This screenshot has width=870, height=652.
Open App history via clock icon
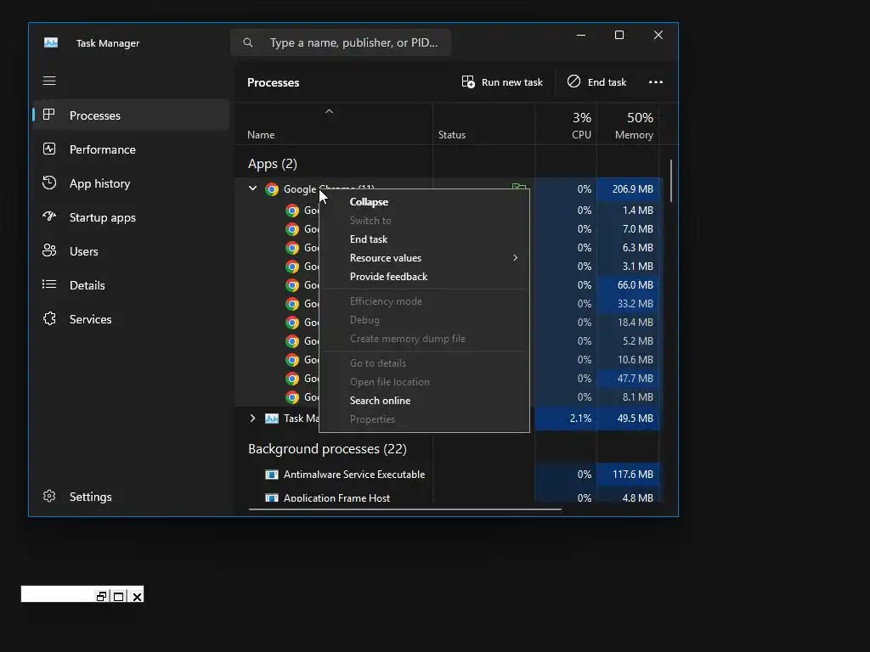point(49,183)
